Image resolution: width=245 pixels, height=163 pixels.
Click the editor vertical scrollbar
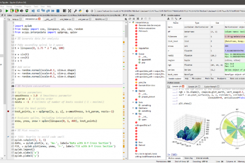pyautogui.click(x=126, y=90)
